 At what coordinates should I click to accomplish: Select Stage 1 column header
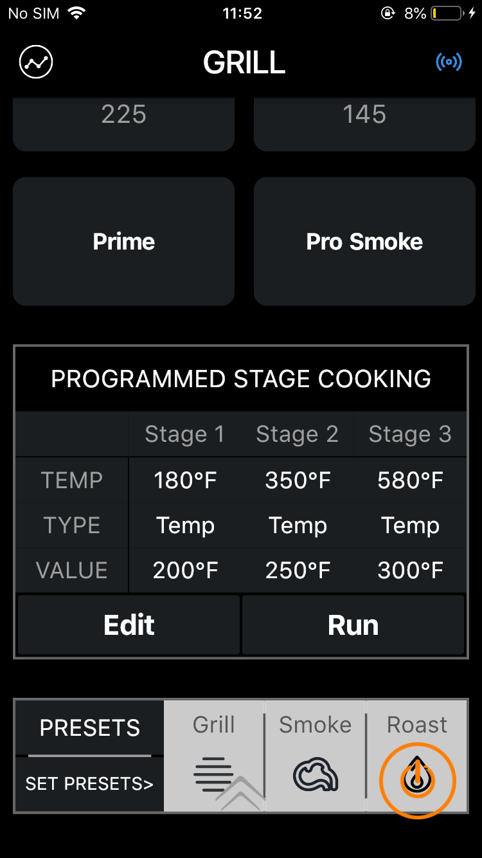184,434
